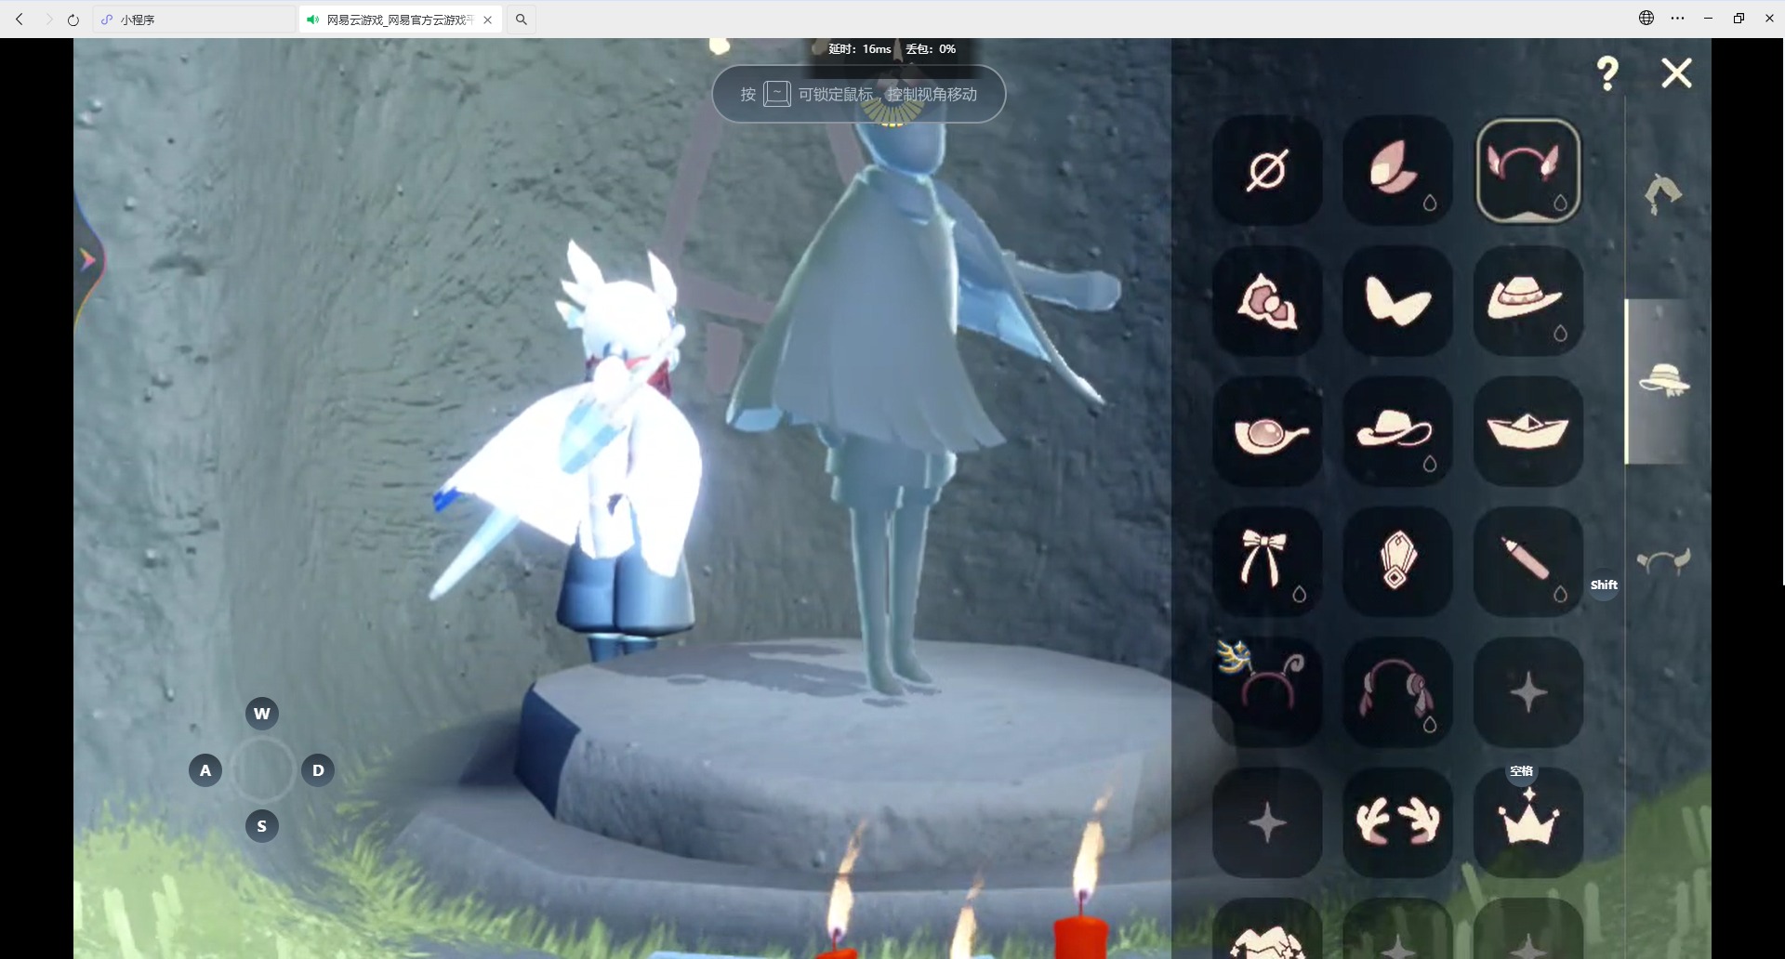Equip the headphones with tassel
This screenshot has height=959, width=1785.
1397,692
